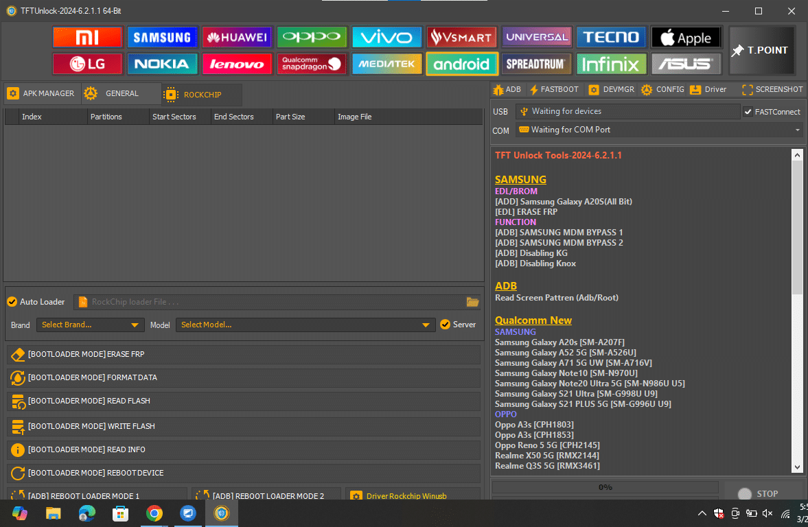The image size is (808, 527).
Task: Switch to the Qualcomm Snapdragon section
Action: [312, 64]
